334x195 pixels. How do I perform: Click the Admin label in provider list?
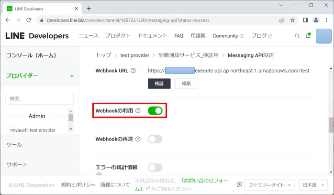point(37,116)
